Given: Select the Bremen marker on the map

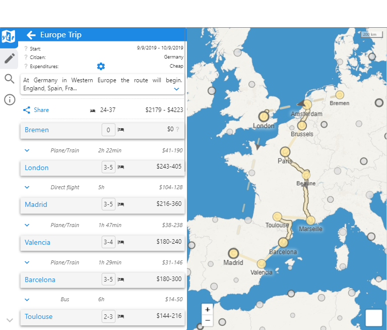Looking at the screenshot, I should point(340,95).
